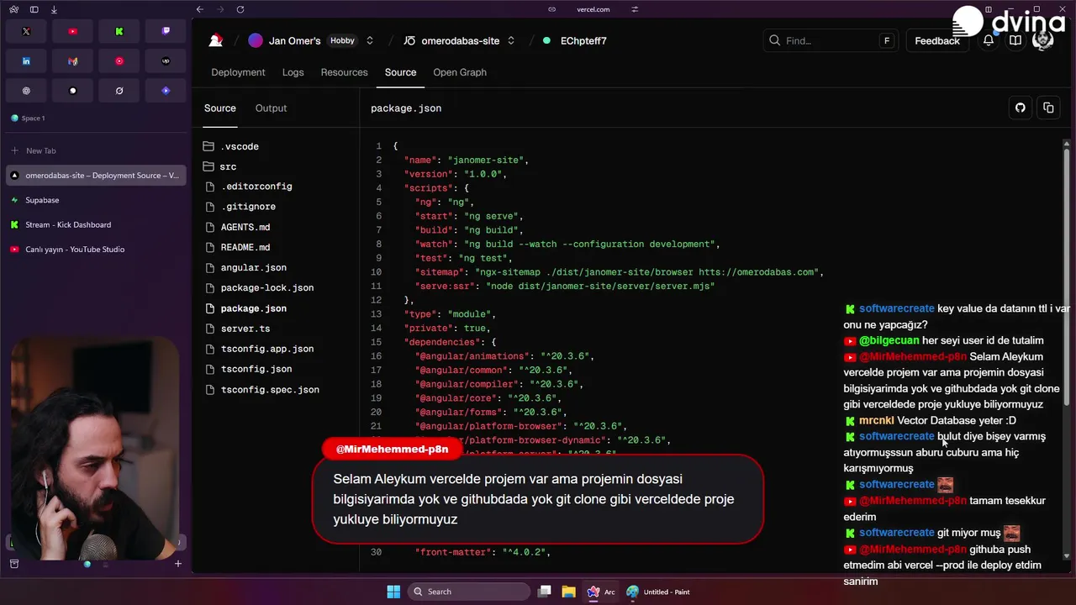Open the purple diamond pinned tab
The height and width of the screenshot is (605, 1076).
166,90
